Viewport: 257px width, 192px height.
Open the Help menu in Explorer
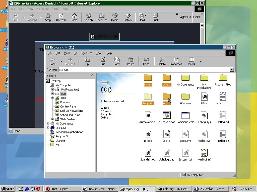(109, 53)
